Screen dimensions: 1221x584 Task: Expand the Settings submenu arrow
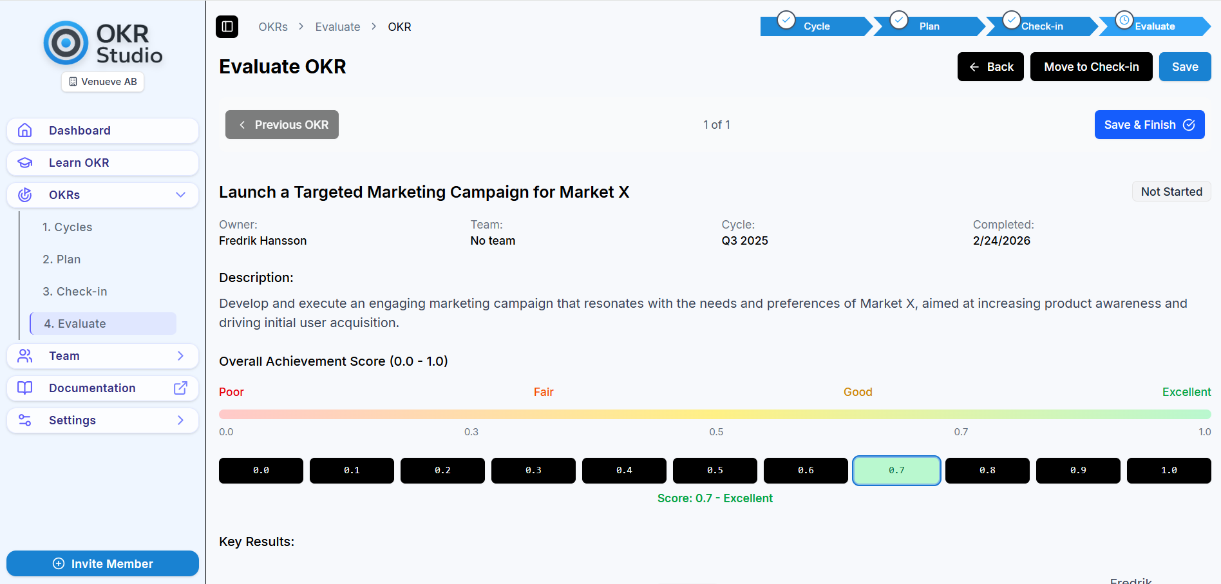[x=180, y=420]
